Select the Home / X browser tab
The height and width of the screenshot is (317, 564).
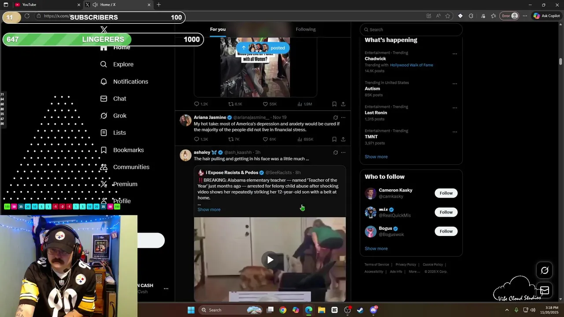pos(118,5)
